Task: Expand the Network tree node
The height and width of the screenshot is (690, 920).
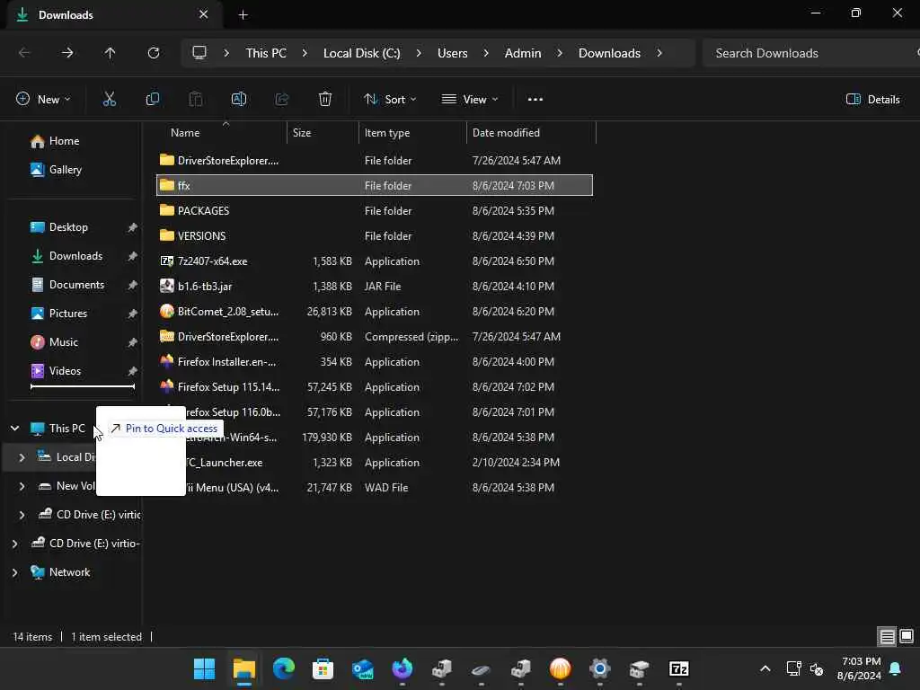Action: coord(14,572)
